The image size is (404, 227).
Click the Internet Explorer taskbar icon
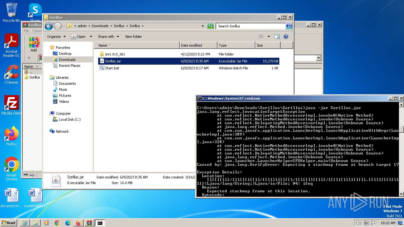coord(25,223)
